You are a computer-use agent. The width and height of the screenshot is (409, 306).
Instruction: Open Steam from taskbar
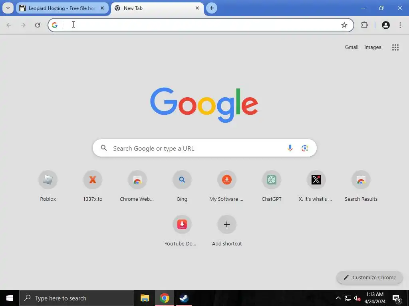pos(184,298)
